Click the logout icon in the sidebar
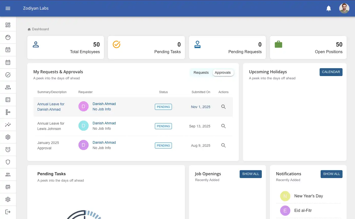355x219 pixels. pyautogui.click(x=8, y=212)
